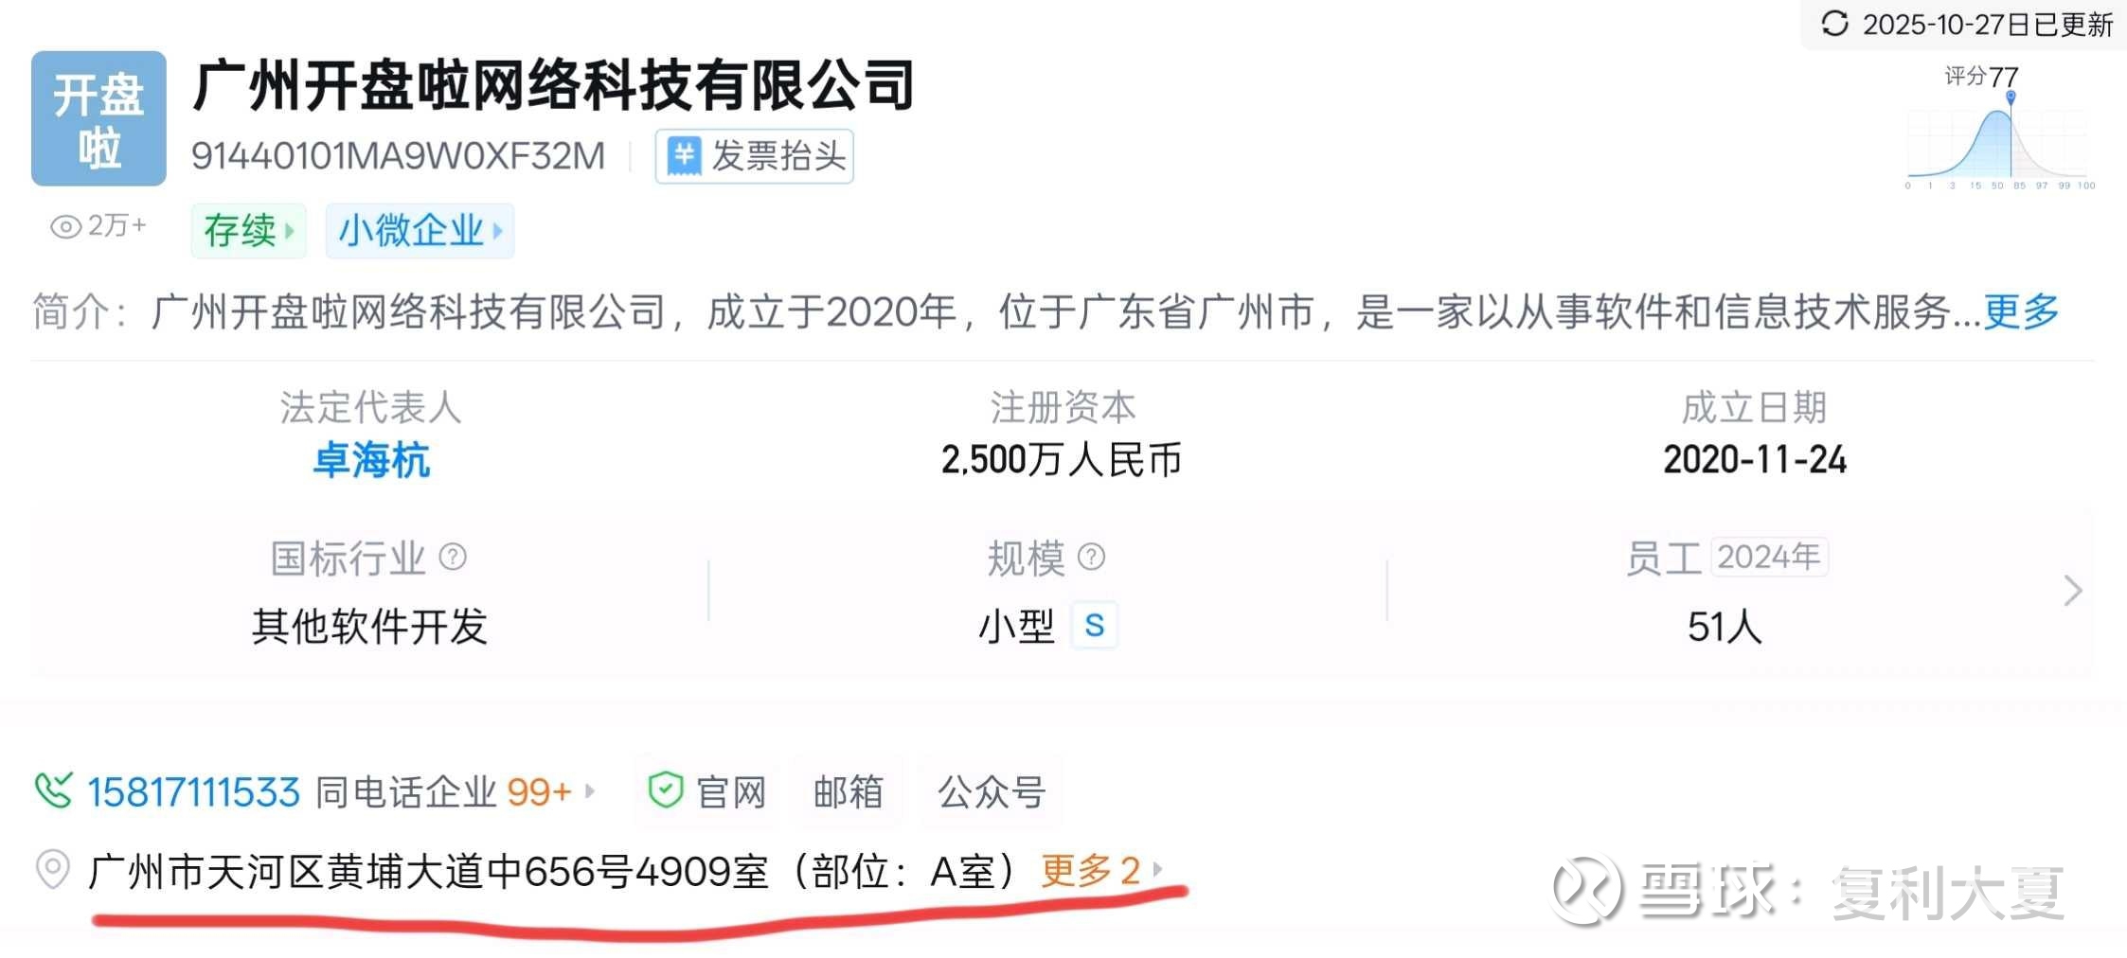Click the blue S scale badge

pos(1094,626)
